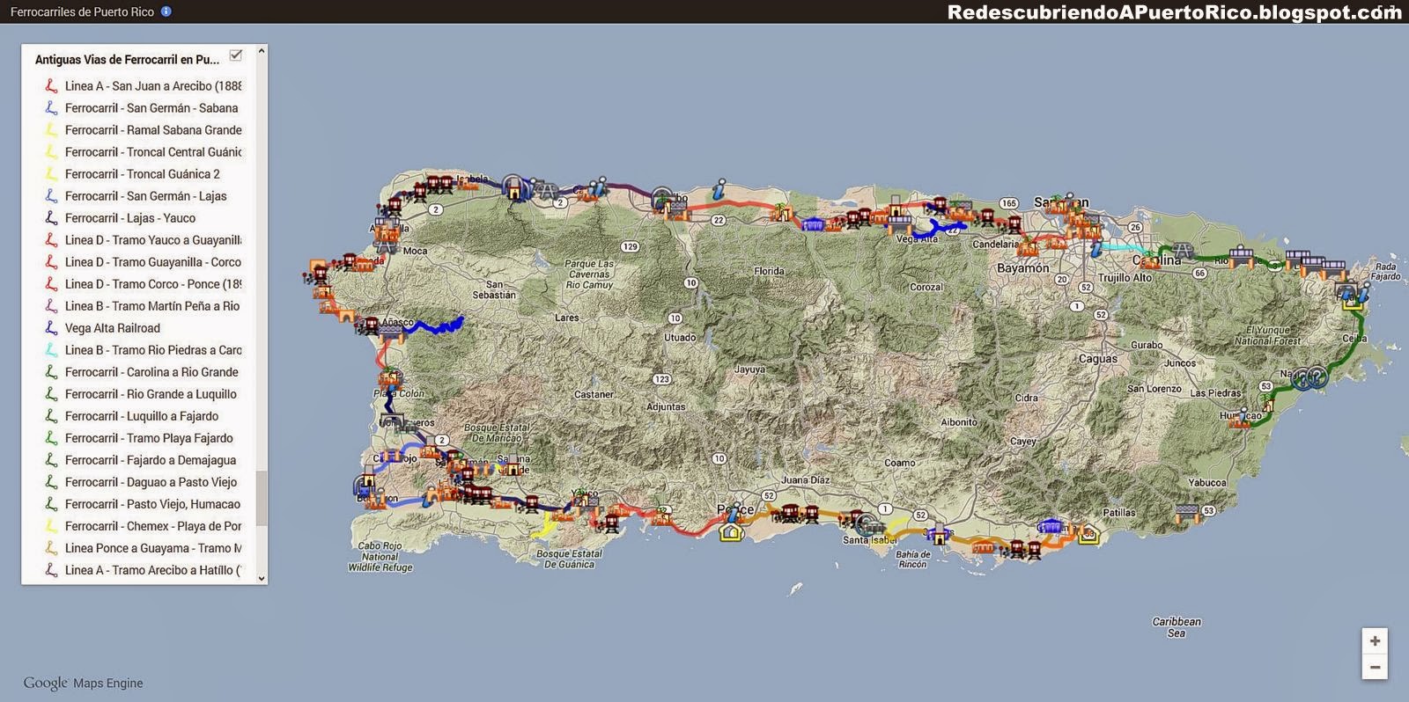Click the orange line icon for Linea Ponce a Guayama
Viewport: 1409px width, 702px height.
pyautogui.click(x=51, y=548)
